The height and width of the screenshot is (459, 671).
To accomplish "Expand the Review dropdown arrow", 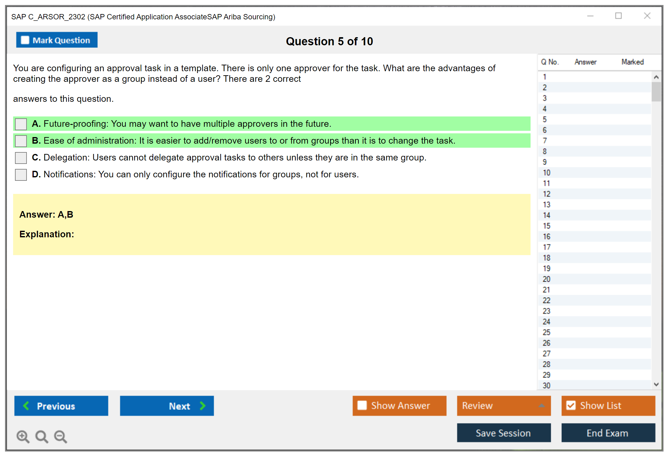I will [x=541, y=406].
